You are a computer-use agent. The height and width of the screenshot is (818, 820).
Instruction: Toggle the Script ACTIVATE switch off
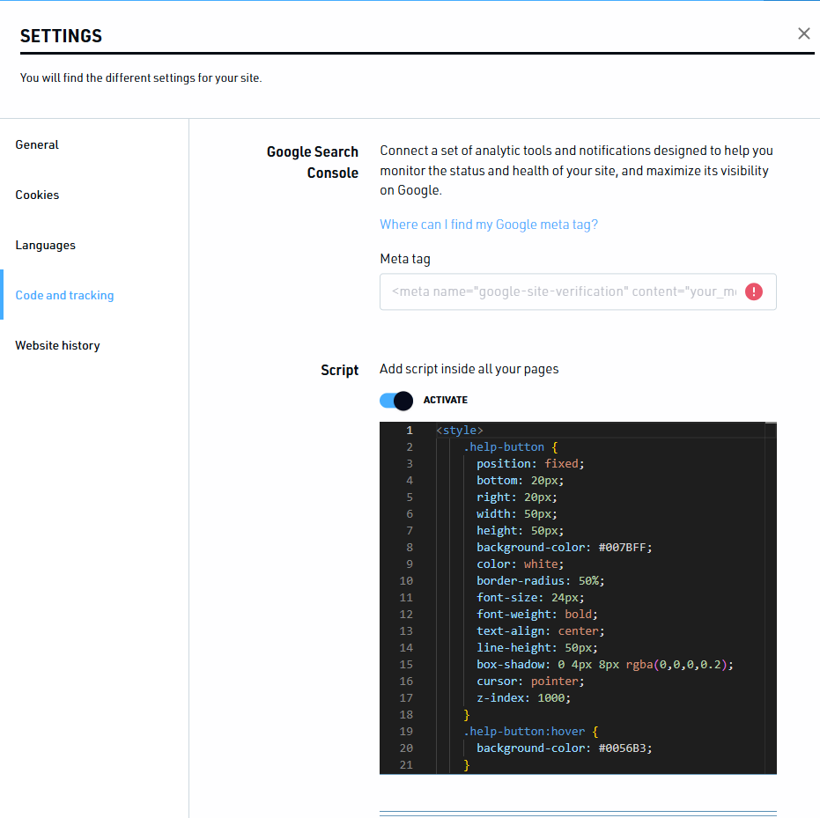[395, 401]
